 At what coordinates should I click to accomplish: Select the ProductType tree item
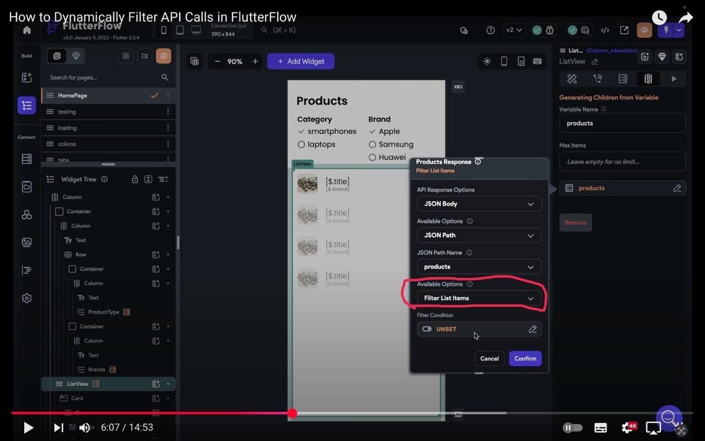coord(104,312)
